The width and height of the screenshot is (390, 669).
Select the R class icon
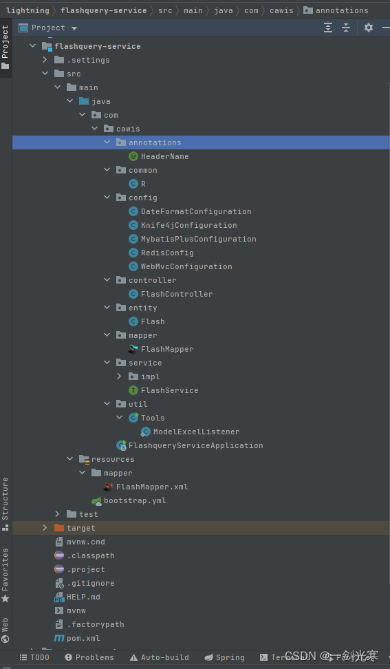pos(133,184)
